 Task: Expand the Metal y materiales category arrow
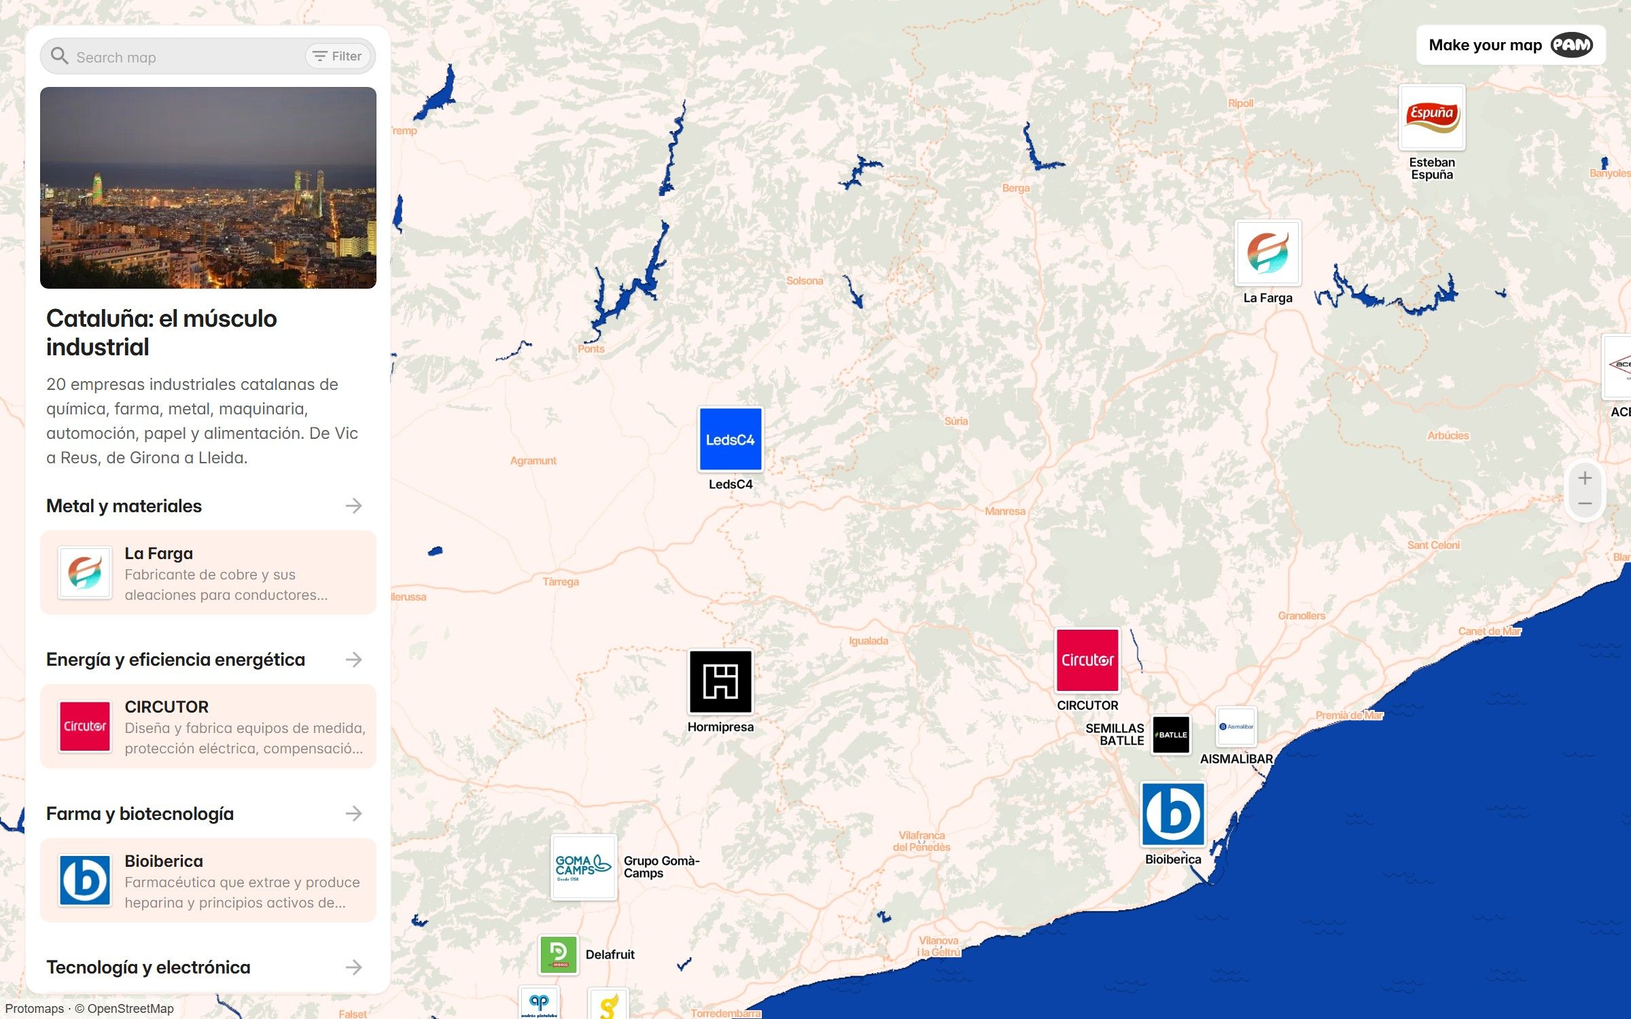[353, 505]
